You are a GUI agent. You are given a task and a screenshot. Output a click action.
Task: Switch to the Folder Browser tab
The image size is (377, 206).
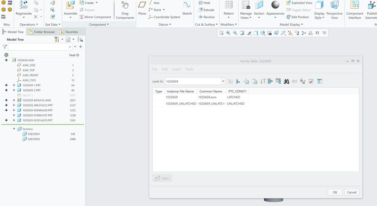pyautogui.click(x=42, y=32)
